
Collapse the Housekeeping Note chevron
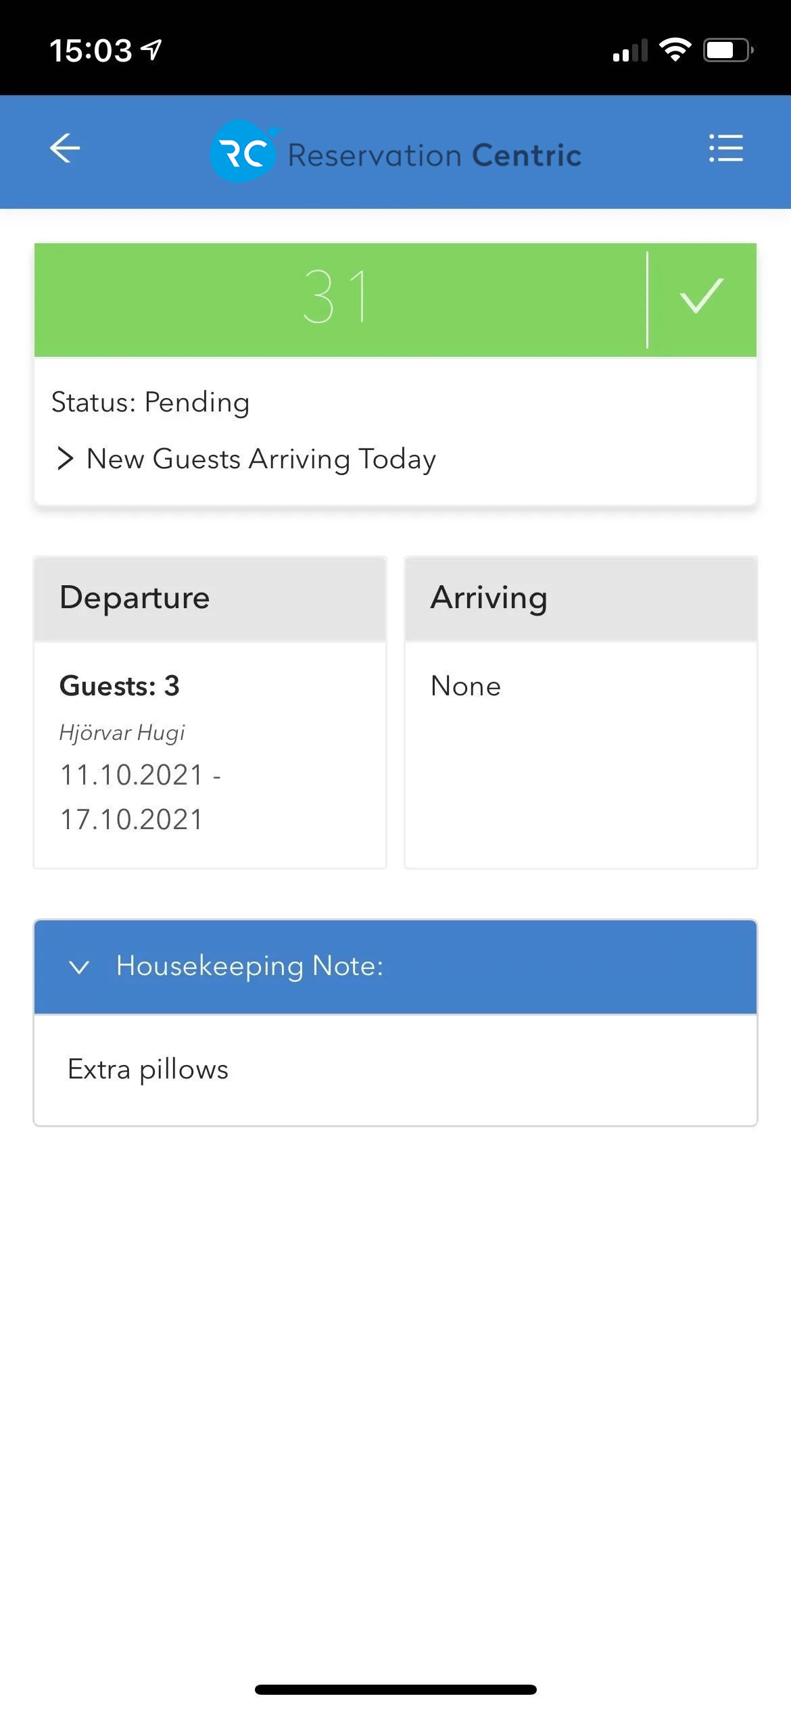click(79, 967)
